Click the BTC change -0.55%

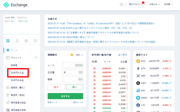pos(167,61)
